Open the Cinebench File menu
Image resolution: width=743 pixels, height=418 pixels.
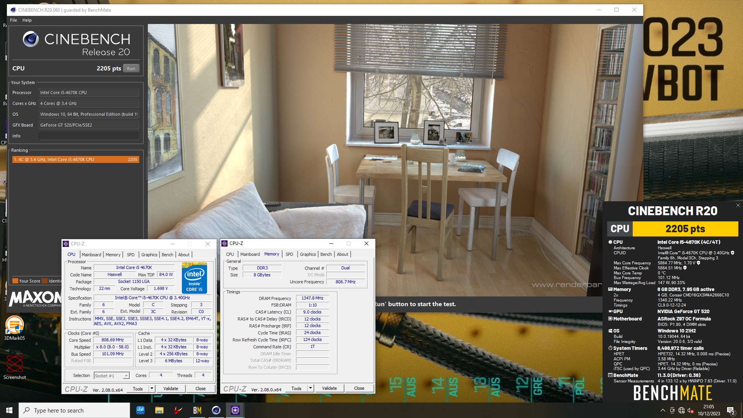(x=14, y=20)
